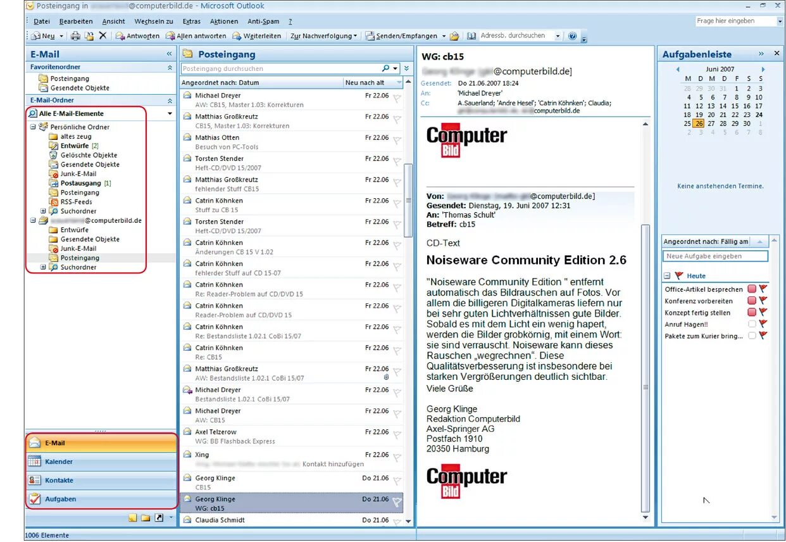Go to next month in calendar
This screenshot has width=786, height=542.
pyautogui.click(x=763, y=69)
